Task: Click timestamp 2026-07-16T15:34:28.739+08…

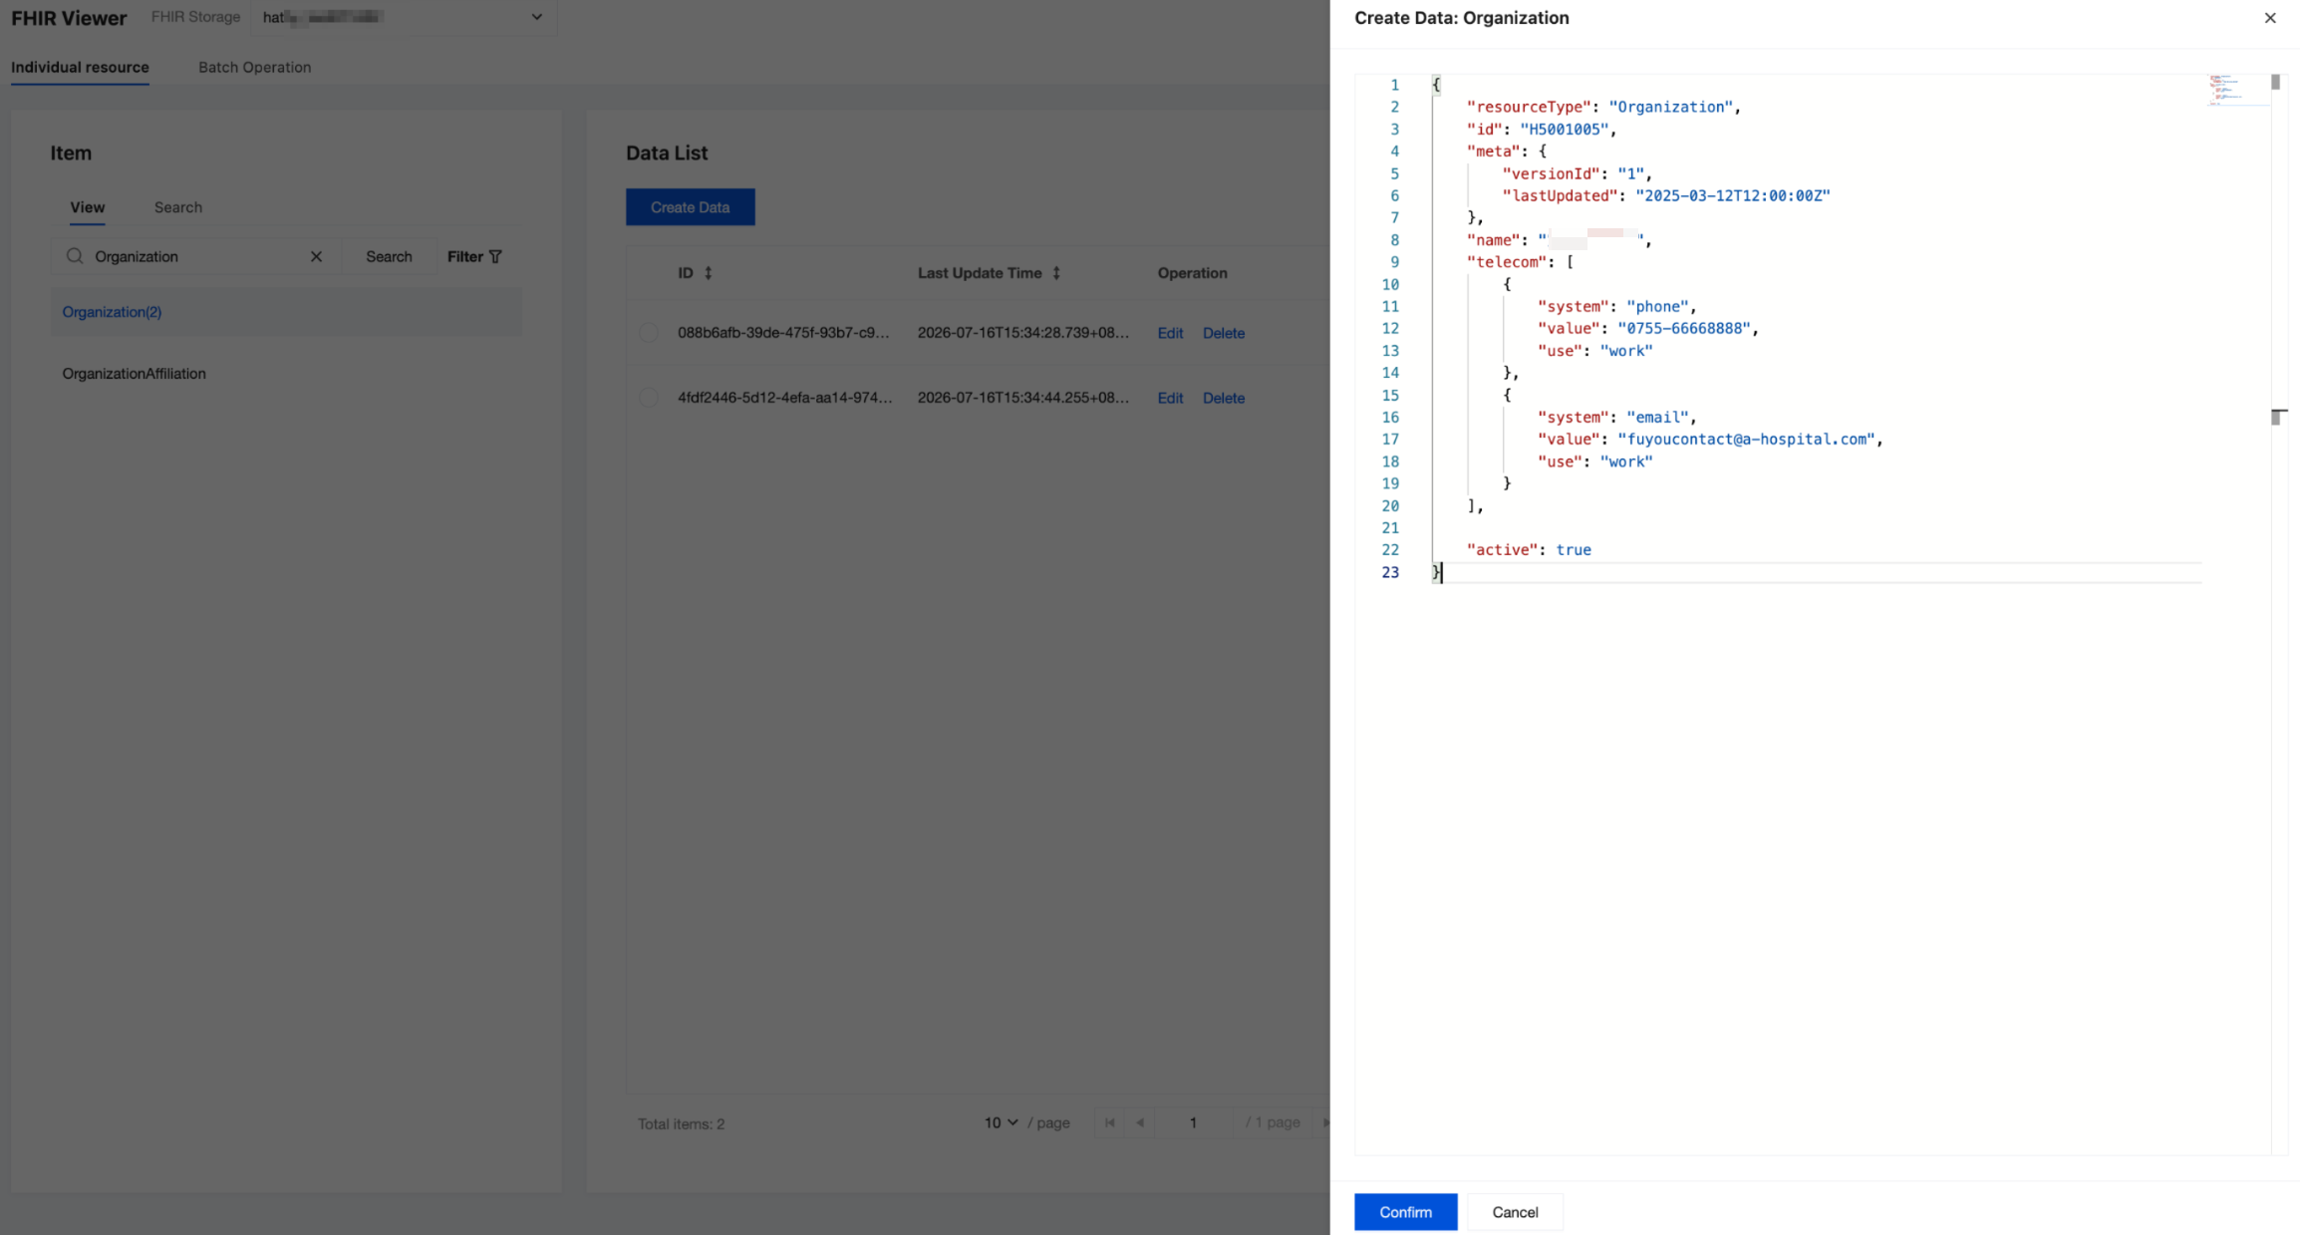Action: 1023,333
